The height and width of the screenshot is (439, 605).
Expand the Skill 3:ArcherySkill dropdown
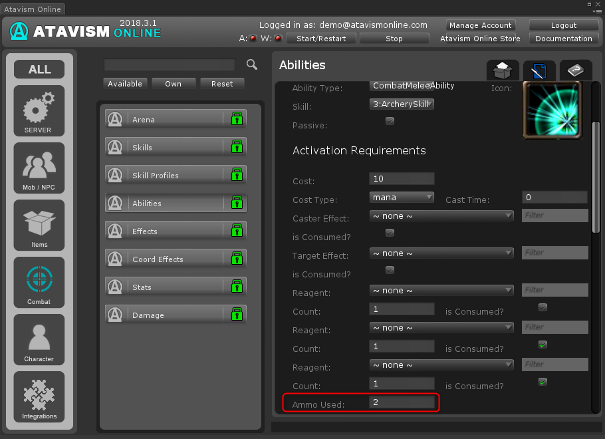point(402,104)
